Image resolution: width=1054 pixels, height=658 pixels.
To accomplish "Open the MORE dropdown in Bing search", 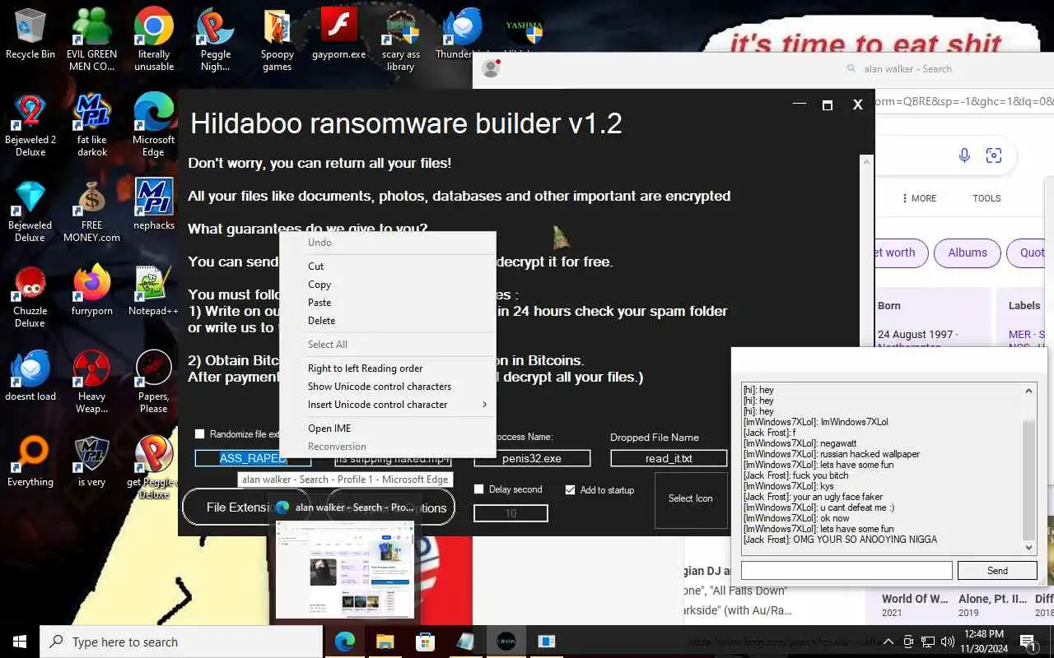I will click(x=918, y=198).
